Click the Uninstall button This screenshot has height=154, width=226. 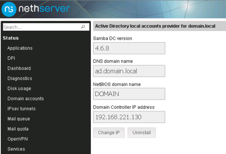click(142, 132)
